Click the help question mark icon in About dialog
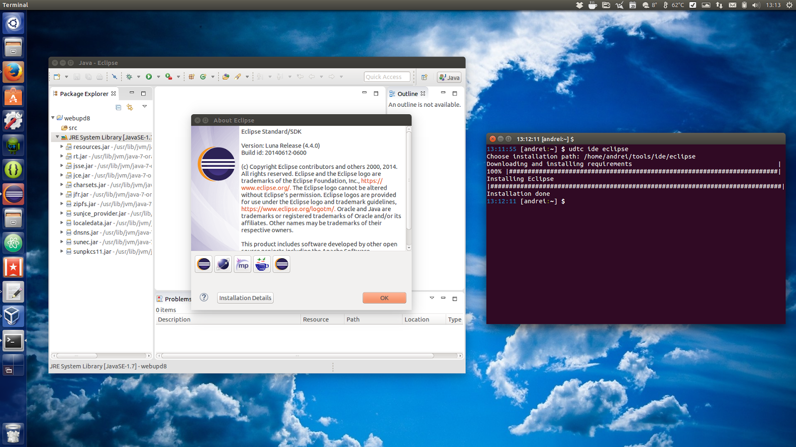The height and width of the screenshot is (447, 796). (204, 297)
